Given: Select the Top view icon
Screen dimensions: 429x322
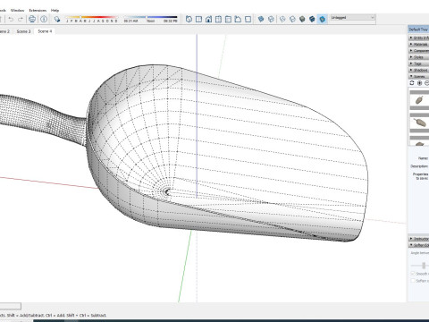Looking at the screenshot, I should tap(198, 20).
